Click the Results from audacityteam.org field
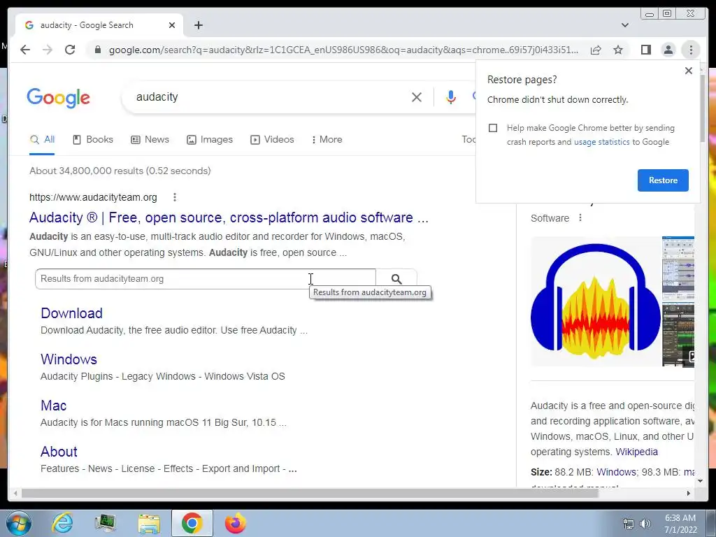Screen dimensions: 716x537 click(x=206, y=279)
